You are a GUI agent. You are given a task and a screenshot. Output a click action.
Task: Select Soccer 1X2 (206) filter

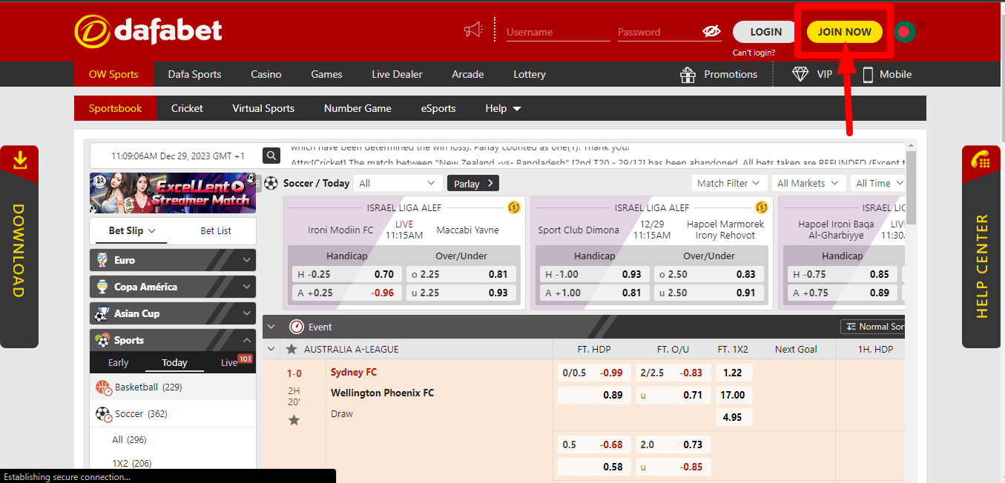click(x=132, y=463)
